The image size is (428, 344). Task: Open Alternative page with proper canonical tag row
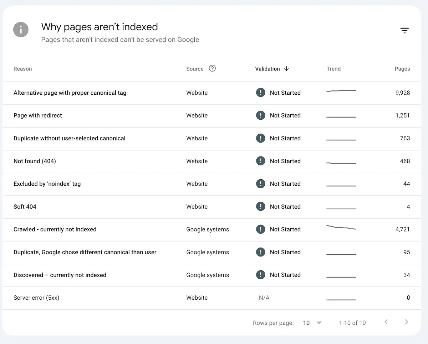[212, 93]
